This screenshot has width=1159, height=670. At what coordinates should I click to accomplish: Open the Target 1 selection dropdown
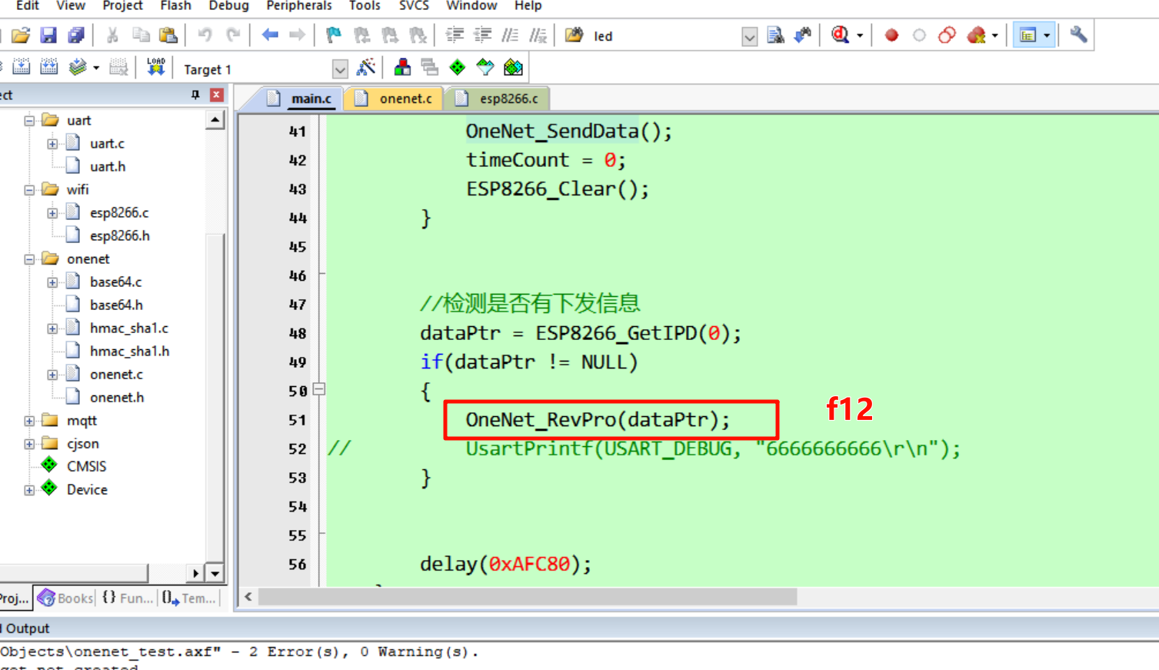pyautogui.click(x=340, y=69)
